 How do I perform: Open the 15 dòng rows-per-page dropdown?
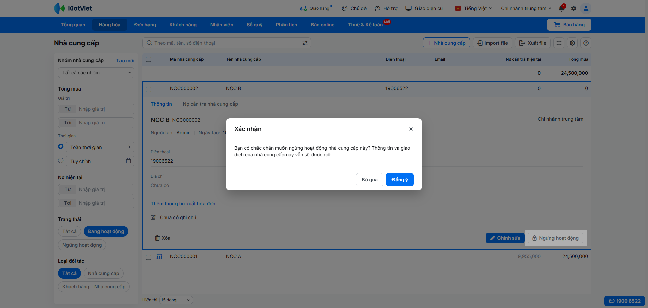pos(176,300)
